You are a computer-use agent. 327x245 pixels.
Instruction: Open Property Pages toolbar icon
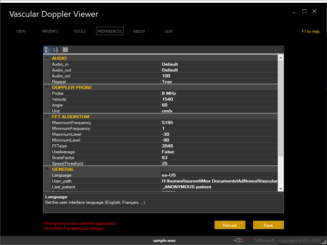point(65,50)
